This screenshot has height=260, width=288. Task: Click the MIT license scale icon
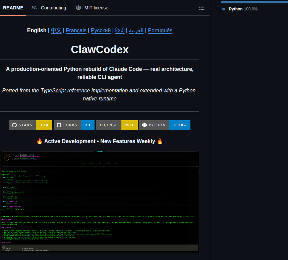pos(78,8)
